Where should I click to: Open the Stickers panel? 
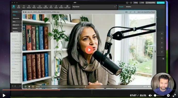tap(29, 7)
